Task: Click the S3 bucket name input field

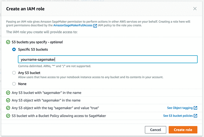Action: pyautogui.click(x=108, y=60)
